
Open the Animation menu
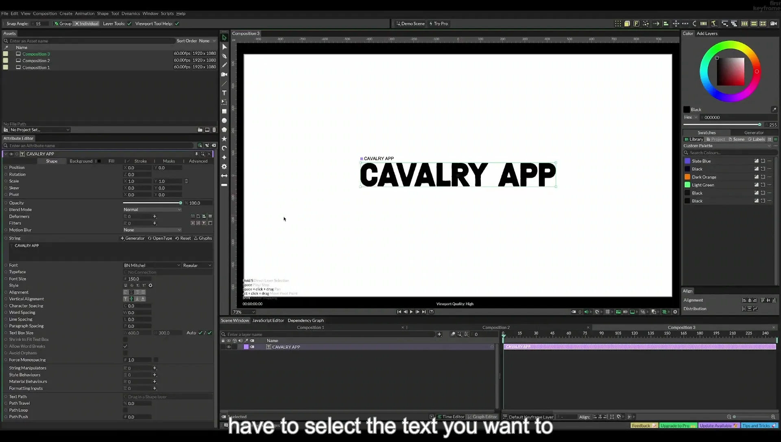pos(85,13)
